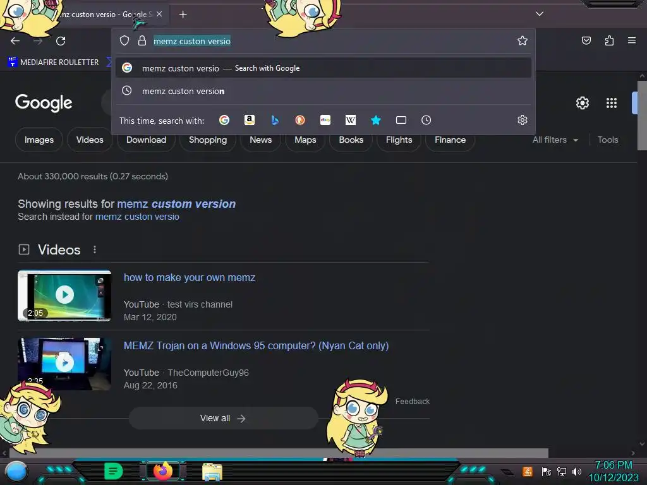Send Feedback on video results
This screenshot has width=647, height=485.
point(412,401)
